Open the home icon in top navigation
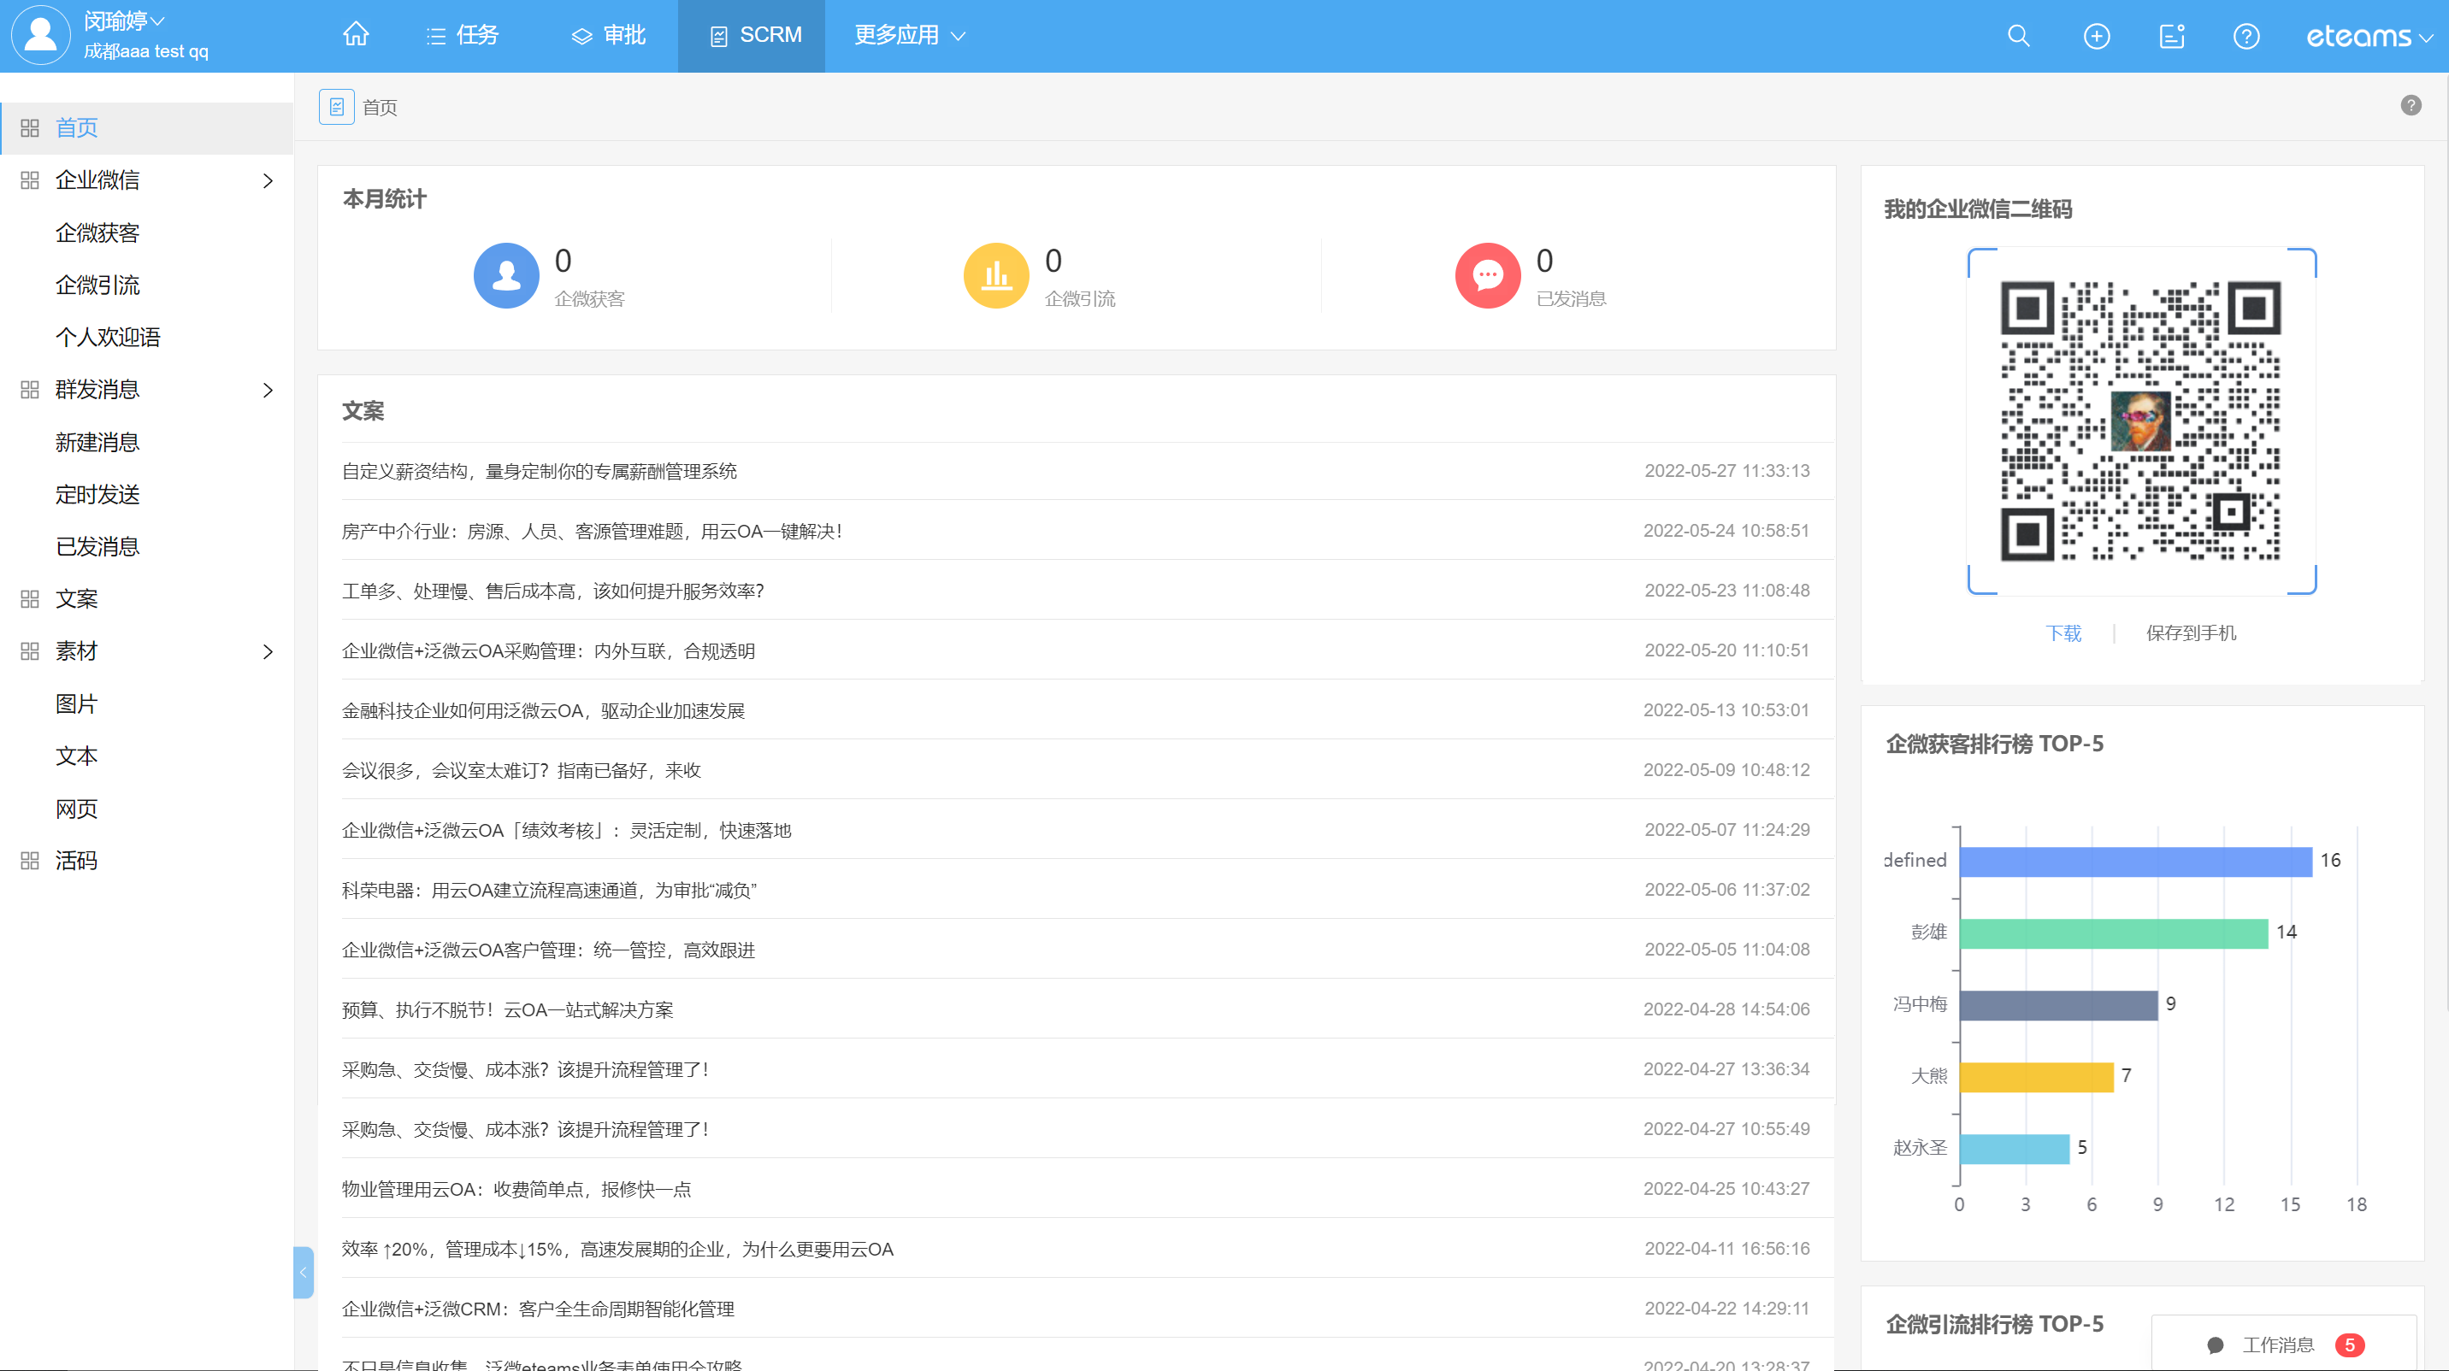This screenshot has height=1371, width=2449. click(x=356, y=35)
